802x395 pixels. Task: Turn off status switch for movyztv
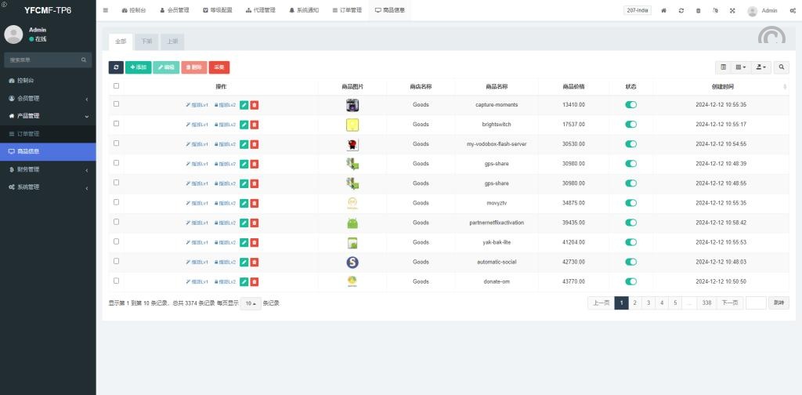(x=631, y=203)
